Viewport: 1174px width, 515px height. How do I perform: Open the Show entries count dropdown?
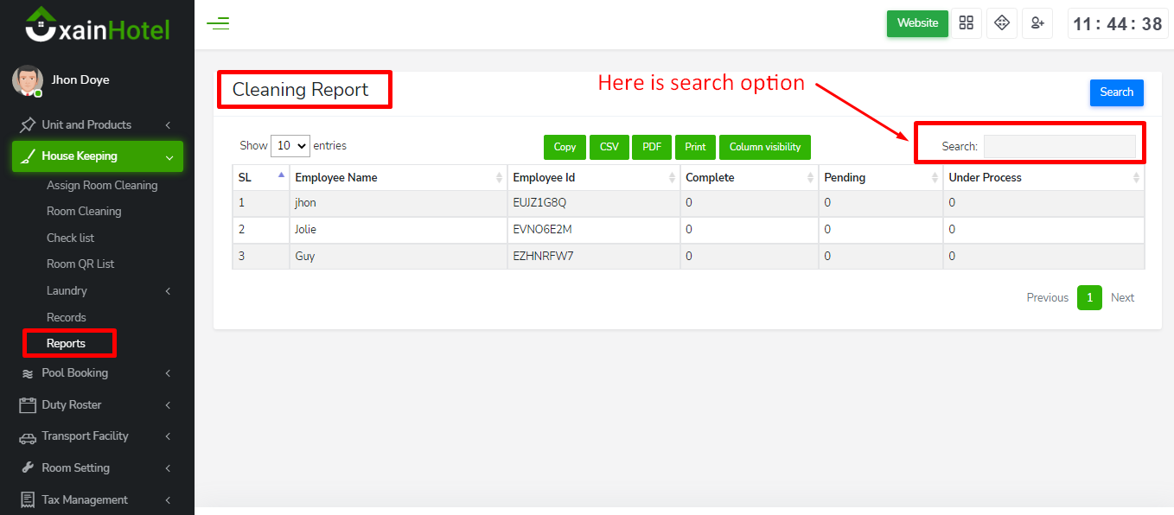[290, 146]
